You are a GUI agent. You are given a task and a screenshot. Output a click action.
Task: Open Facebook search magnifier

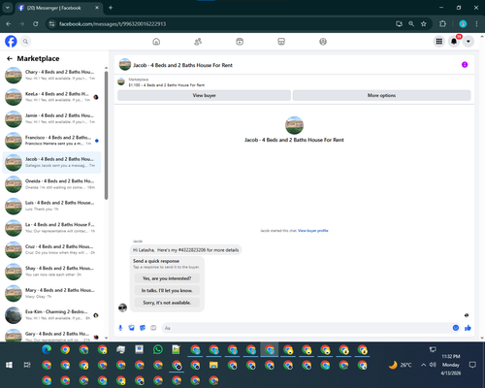[25, 42]
